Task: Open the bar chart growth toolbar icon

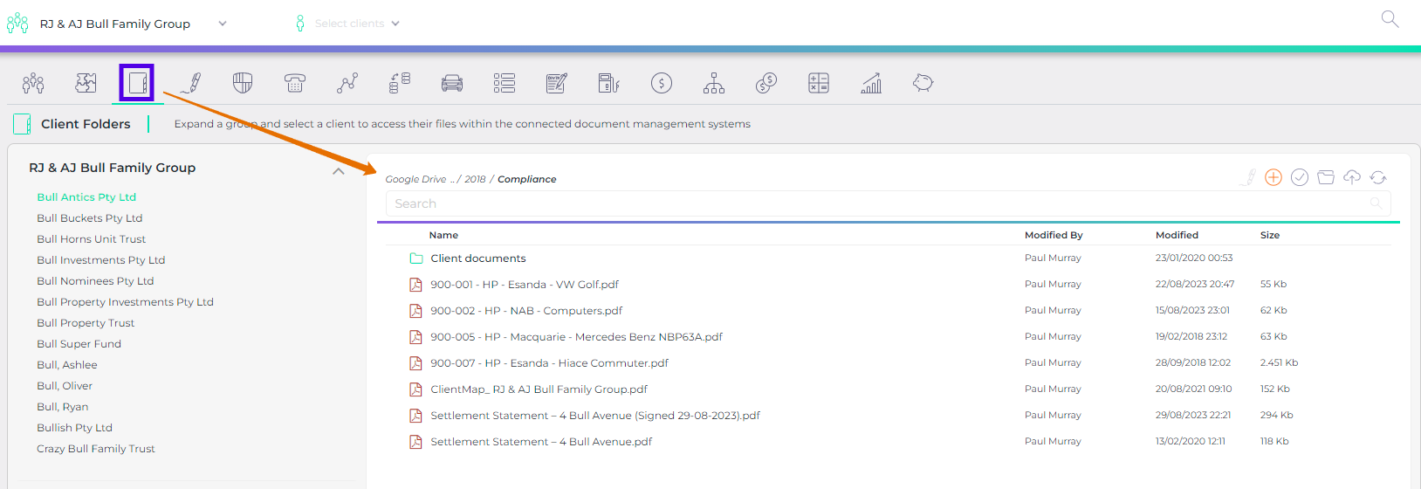Action: tap(871, 83)
